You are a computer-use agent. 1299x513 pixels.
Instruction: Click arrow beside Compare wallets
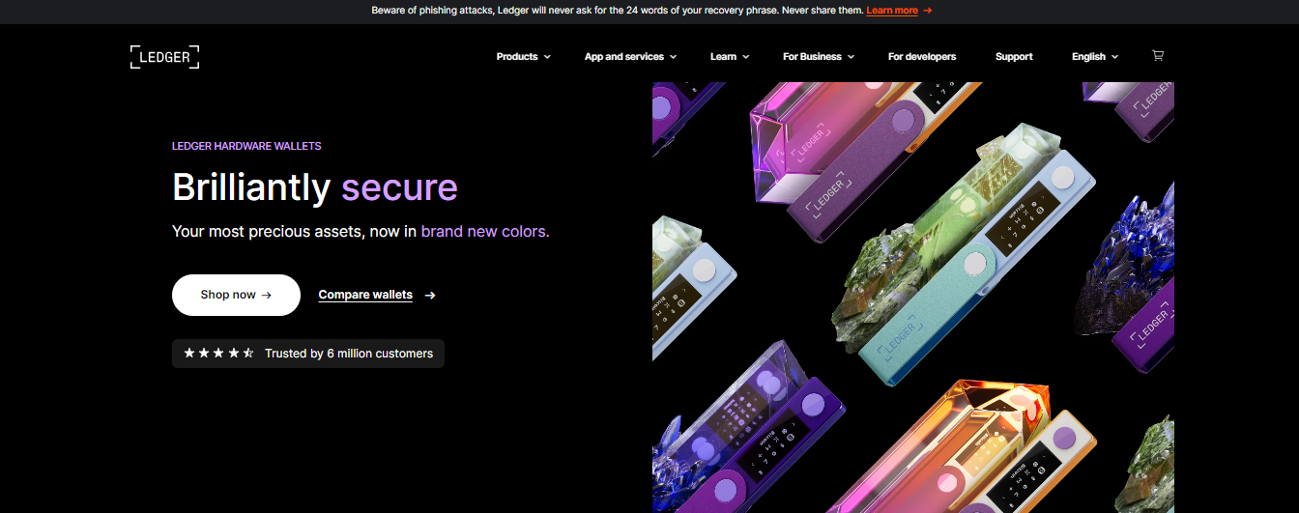(x=430, y=296)
